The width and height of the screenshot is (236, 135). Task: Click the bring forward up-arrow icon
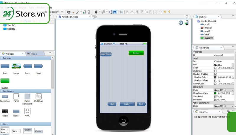click(x=161, y=12)
